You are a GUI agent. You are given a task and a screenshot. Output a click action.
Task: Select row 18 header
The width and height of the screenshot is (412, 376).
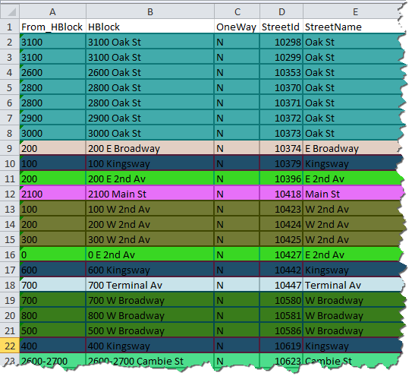(x=10, y=285)
